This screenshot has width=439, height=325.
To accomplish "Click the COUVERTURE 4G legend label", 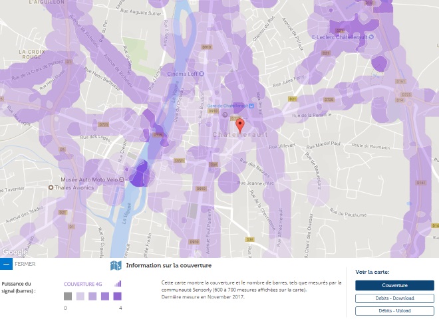I will tap(83, 284).
